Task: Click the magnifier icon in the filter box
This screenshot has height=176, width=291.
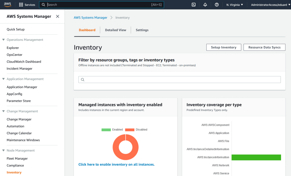Action: (x=83, y=80)
